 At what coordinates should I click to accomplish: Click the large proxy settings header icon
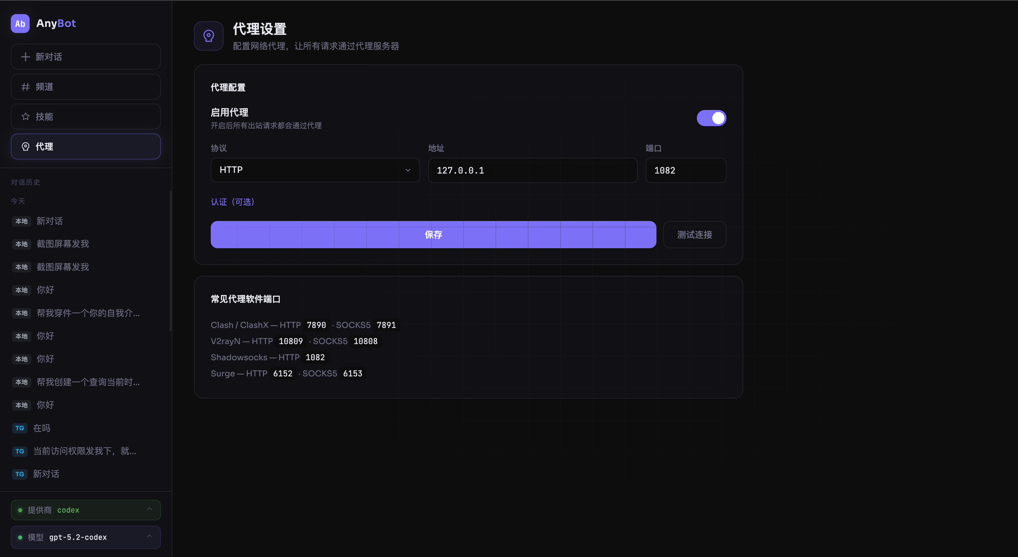[209, 36]
